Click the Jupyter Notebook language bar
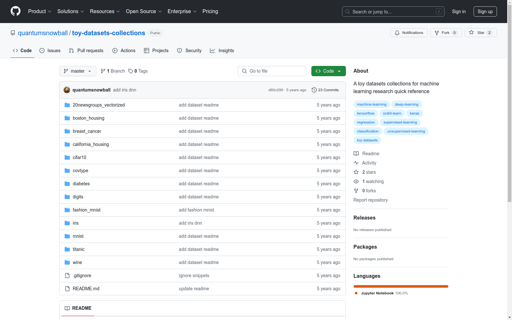 pos(401,286)
